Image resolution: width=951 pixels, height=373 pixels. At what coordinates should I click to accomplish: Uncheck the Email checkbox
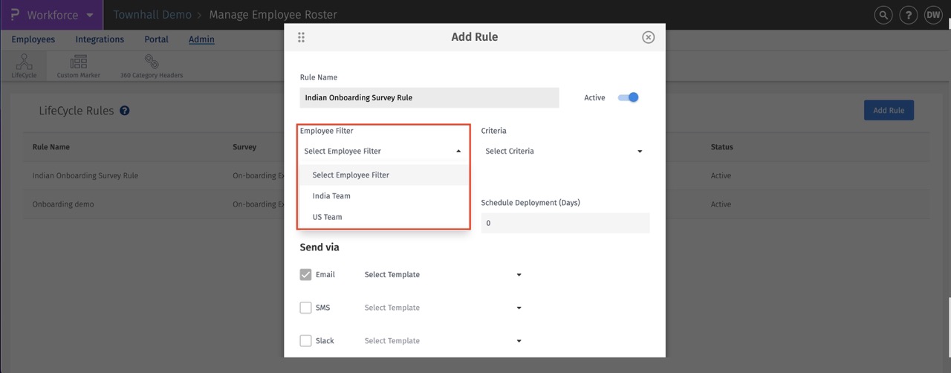click(x=305, y=275)
